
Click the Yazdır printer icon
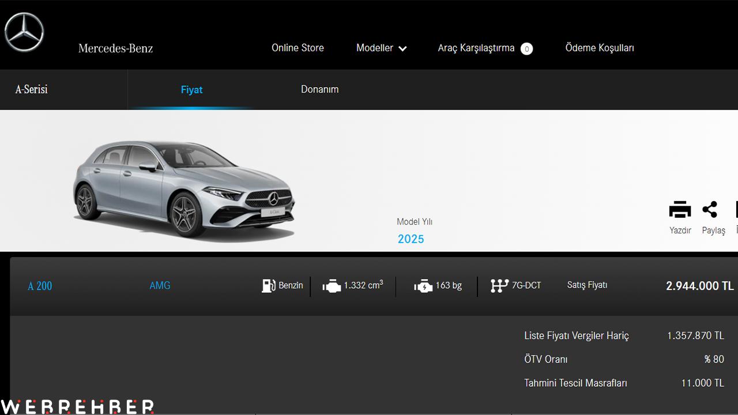click(680, 210)
